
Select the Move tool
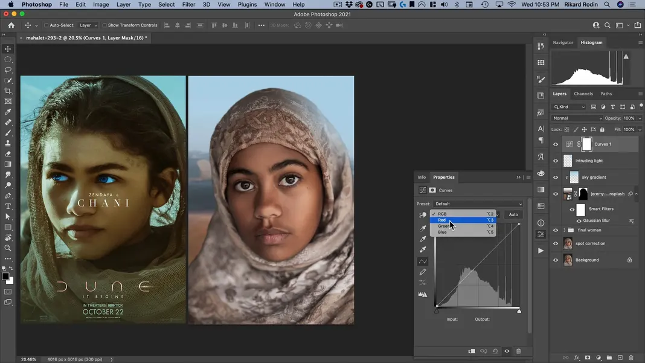8,49
